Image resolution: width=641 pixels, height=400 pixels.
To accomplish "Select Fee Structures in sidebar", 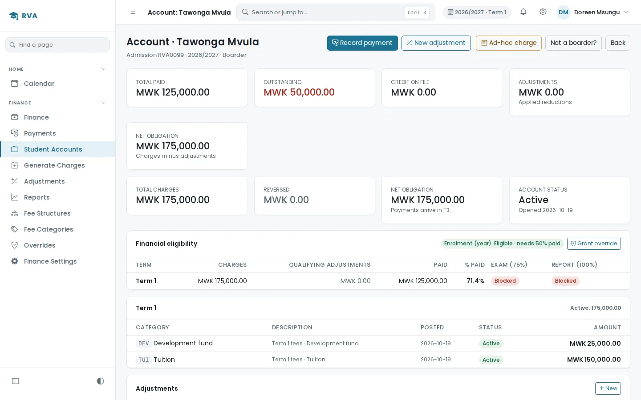I will [58, 213].
